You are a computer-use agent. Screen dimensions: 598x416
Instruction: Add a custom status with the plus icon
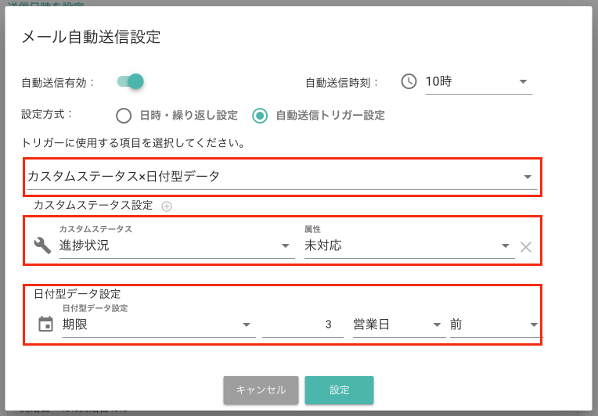pyautogui.click(x=167, y=206)
